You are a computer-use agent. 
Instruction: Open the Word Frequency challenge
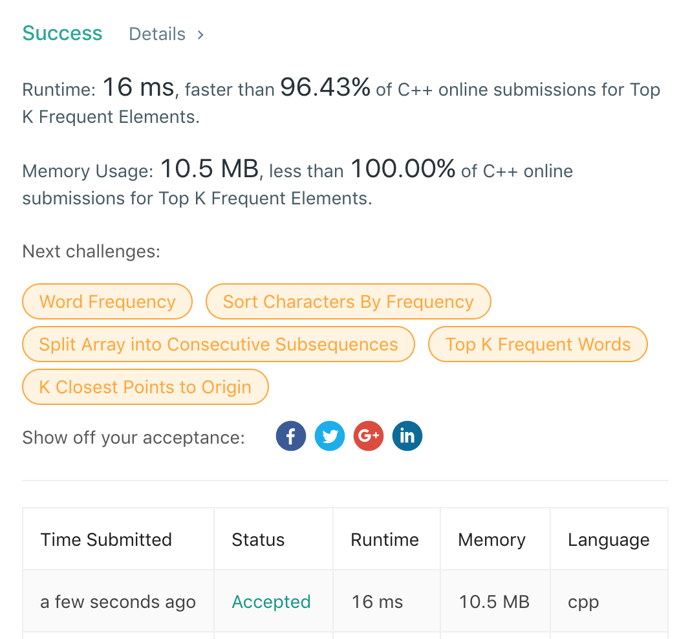pyautogui.click(x=107, y=301)
